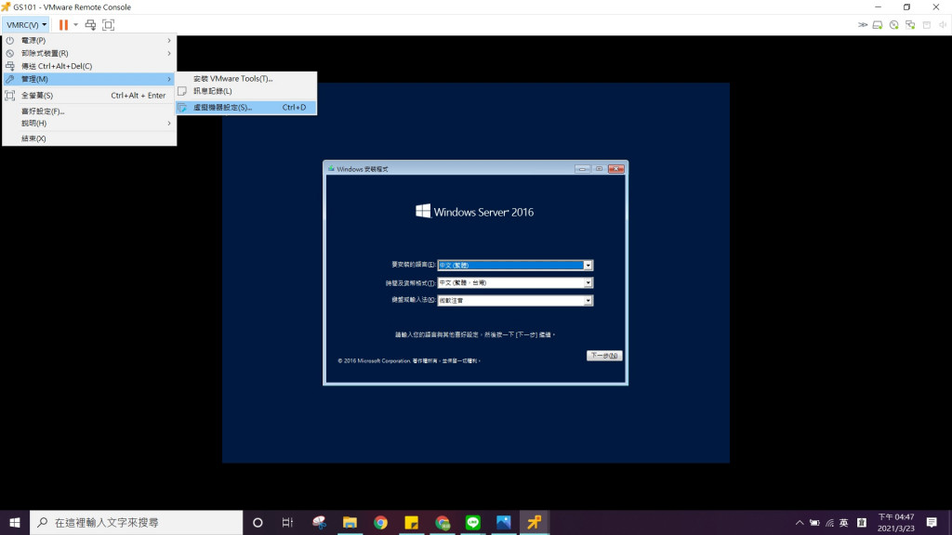Click the taskbar search input box

click(x=136, y=522)
